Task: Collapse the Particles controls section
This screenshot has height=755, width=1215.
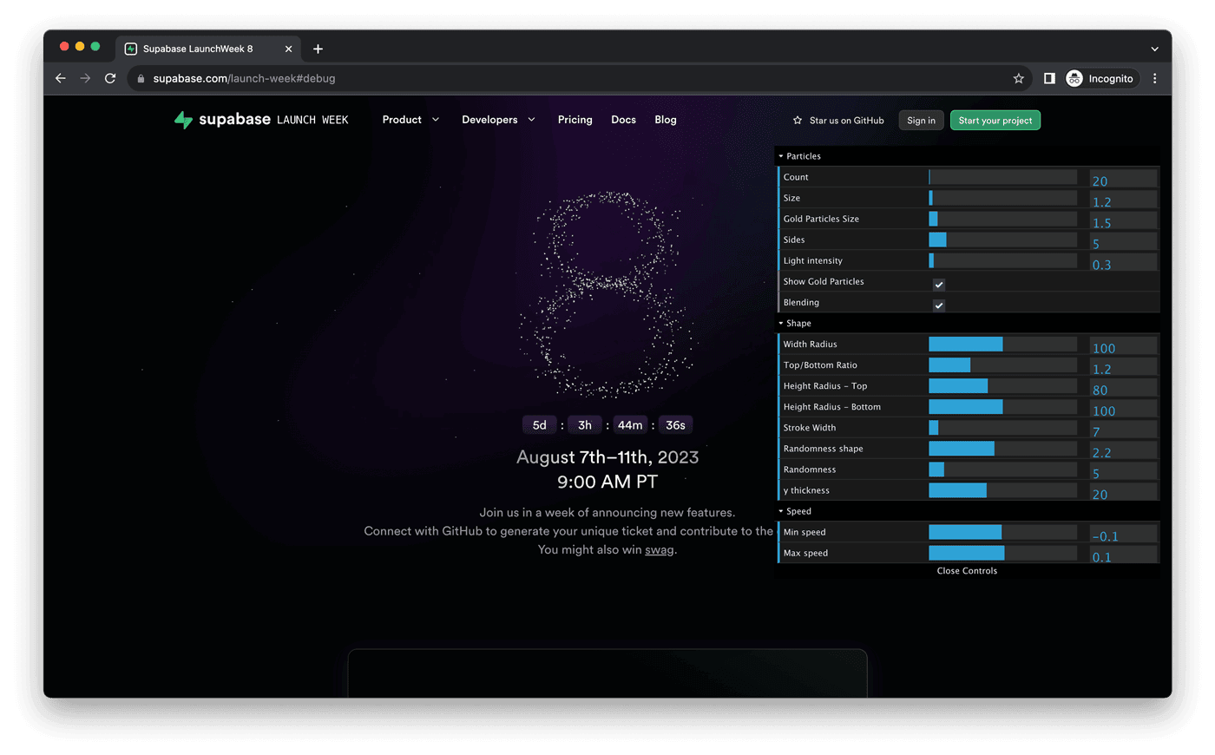Action: click(780, 155)
